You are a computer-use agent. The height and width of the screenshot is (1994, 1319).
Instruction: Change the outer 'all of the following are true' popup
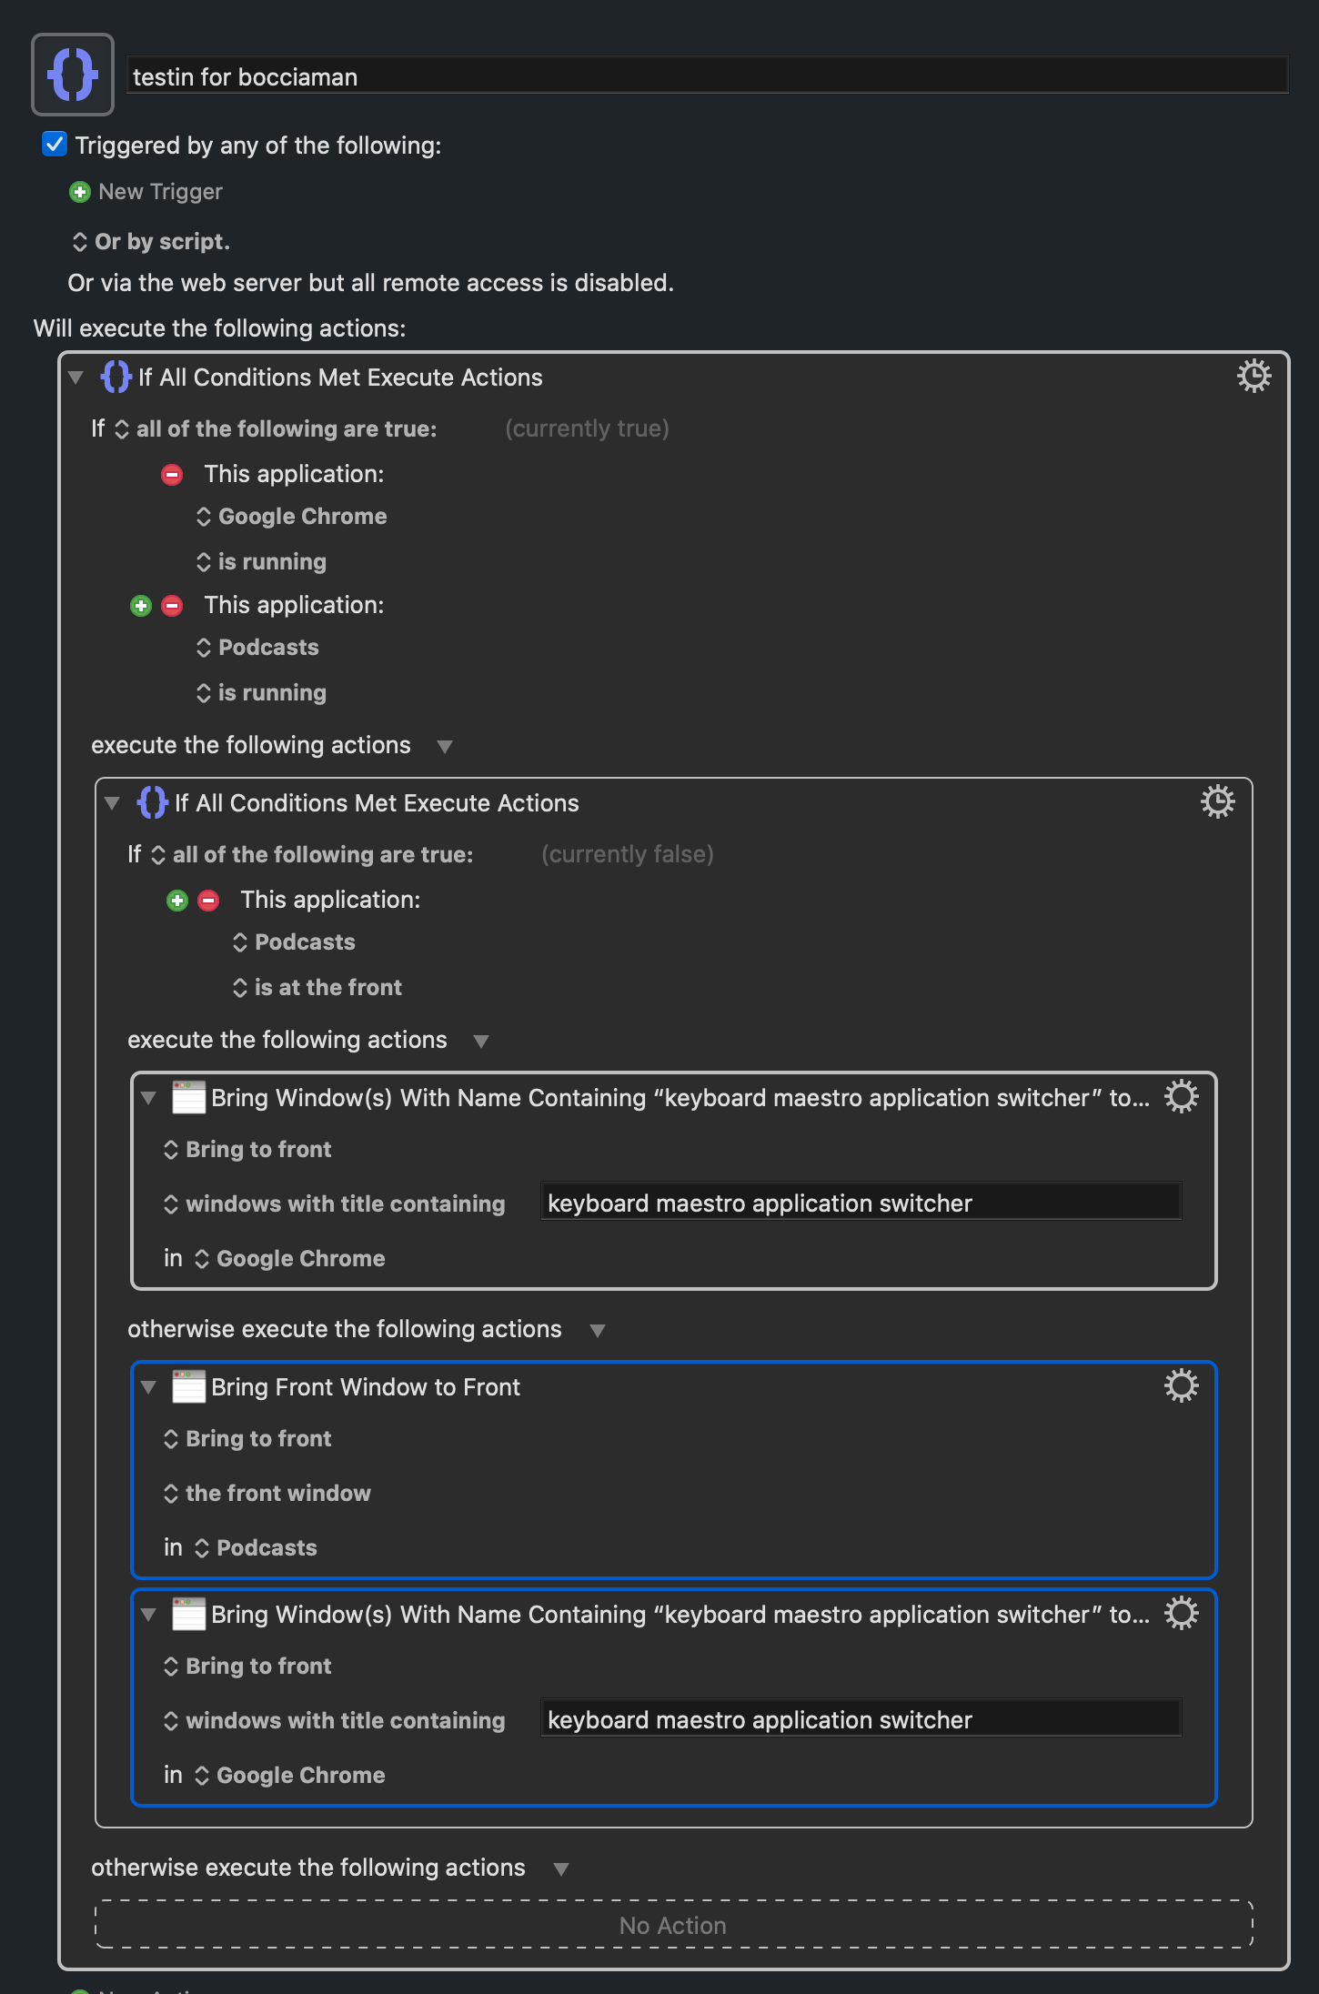(276, 429)
